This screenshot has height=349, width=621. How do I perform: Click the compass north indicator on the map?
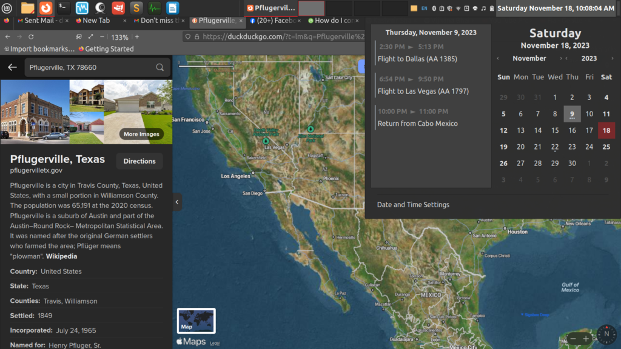click(x=606, y=334)
